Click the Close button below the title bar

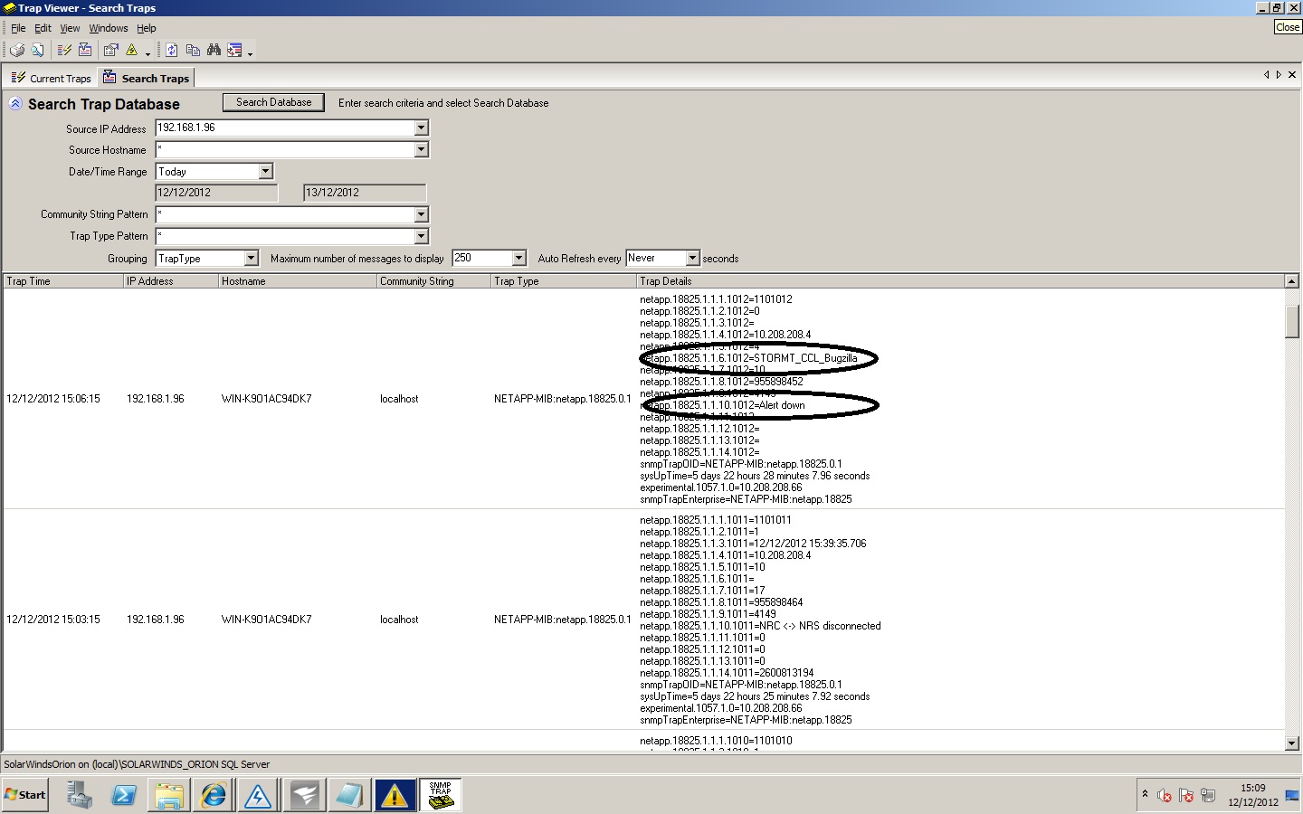[x=1288, y=27]
